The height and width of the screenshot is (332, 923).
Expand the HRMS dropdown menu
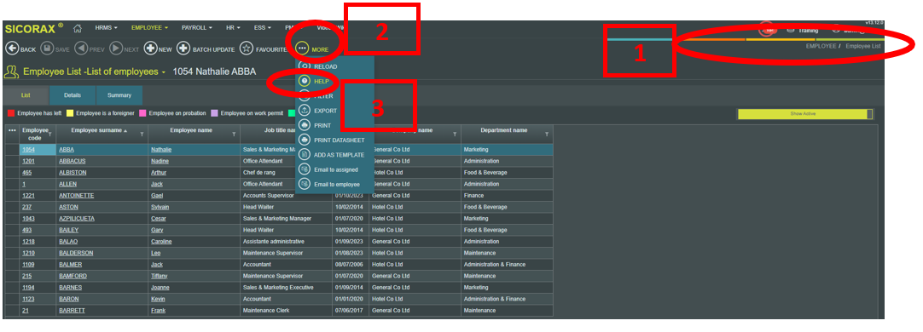pyautogui.click(x=106, y=27)
